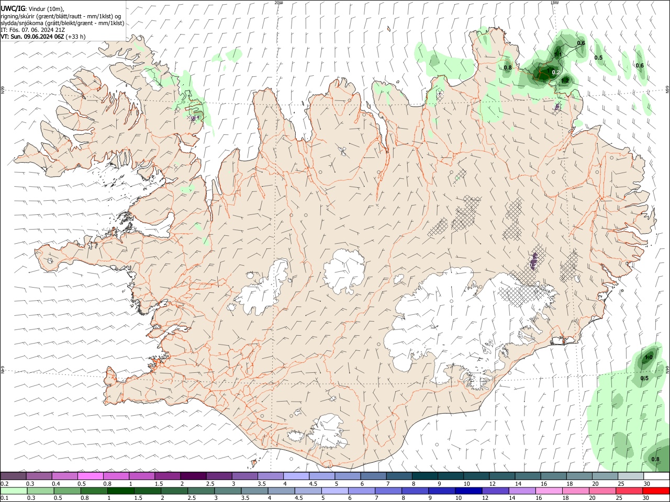Select the '0.8' value on the north coast

[x=508, y=67]
